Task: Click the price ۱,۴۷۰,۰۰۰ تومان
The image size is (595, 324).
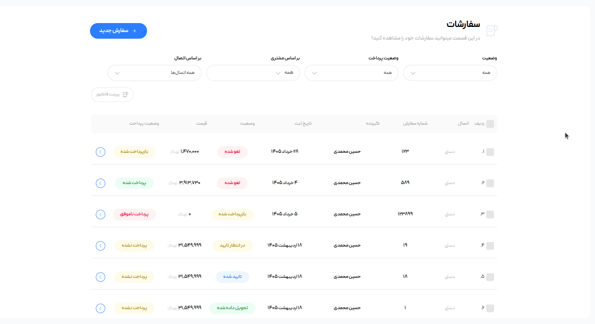Action: point(185,152)
